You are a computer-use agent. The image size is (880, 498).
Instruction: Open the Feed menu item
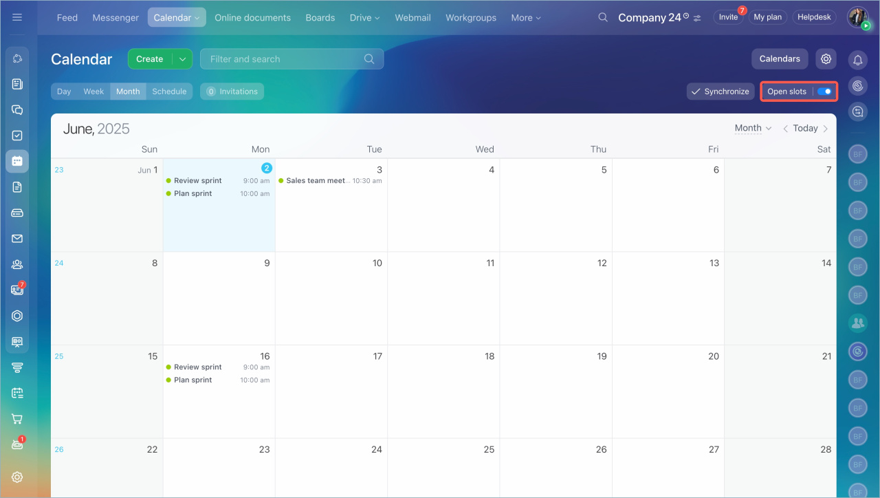pos(67,18)
